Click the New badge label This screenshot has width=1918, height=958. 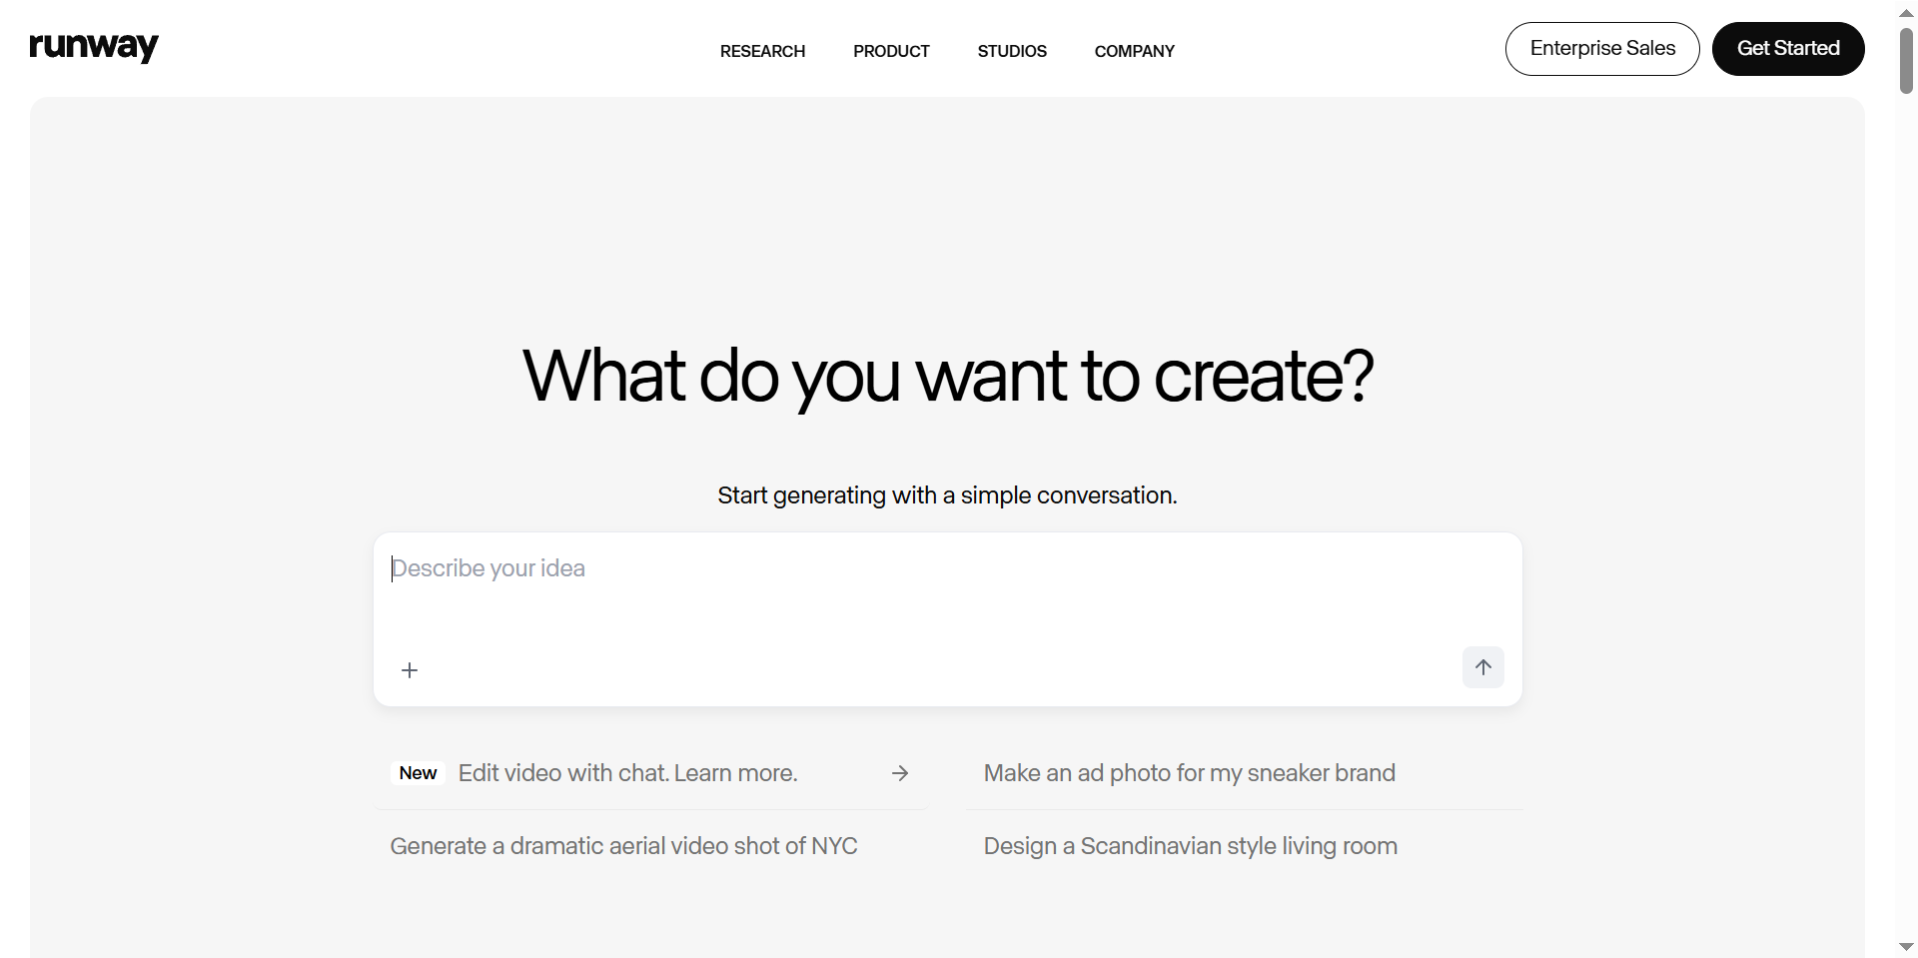(418, 773)
